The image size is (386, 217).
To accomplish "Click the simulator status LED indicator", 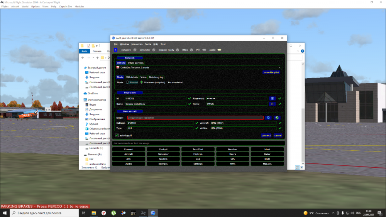I will pyautogui.click(x=154, y=50).
